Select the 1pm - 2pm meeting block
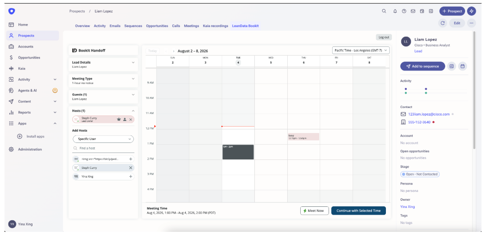Viewport: 486px width, 236px height. click(x=238, y=152)
